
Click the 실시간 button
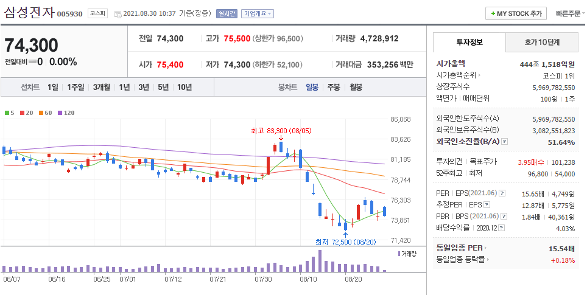tap(227, 13)
